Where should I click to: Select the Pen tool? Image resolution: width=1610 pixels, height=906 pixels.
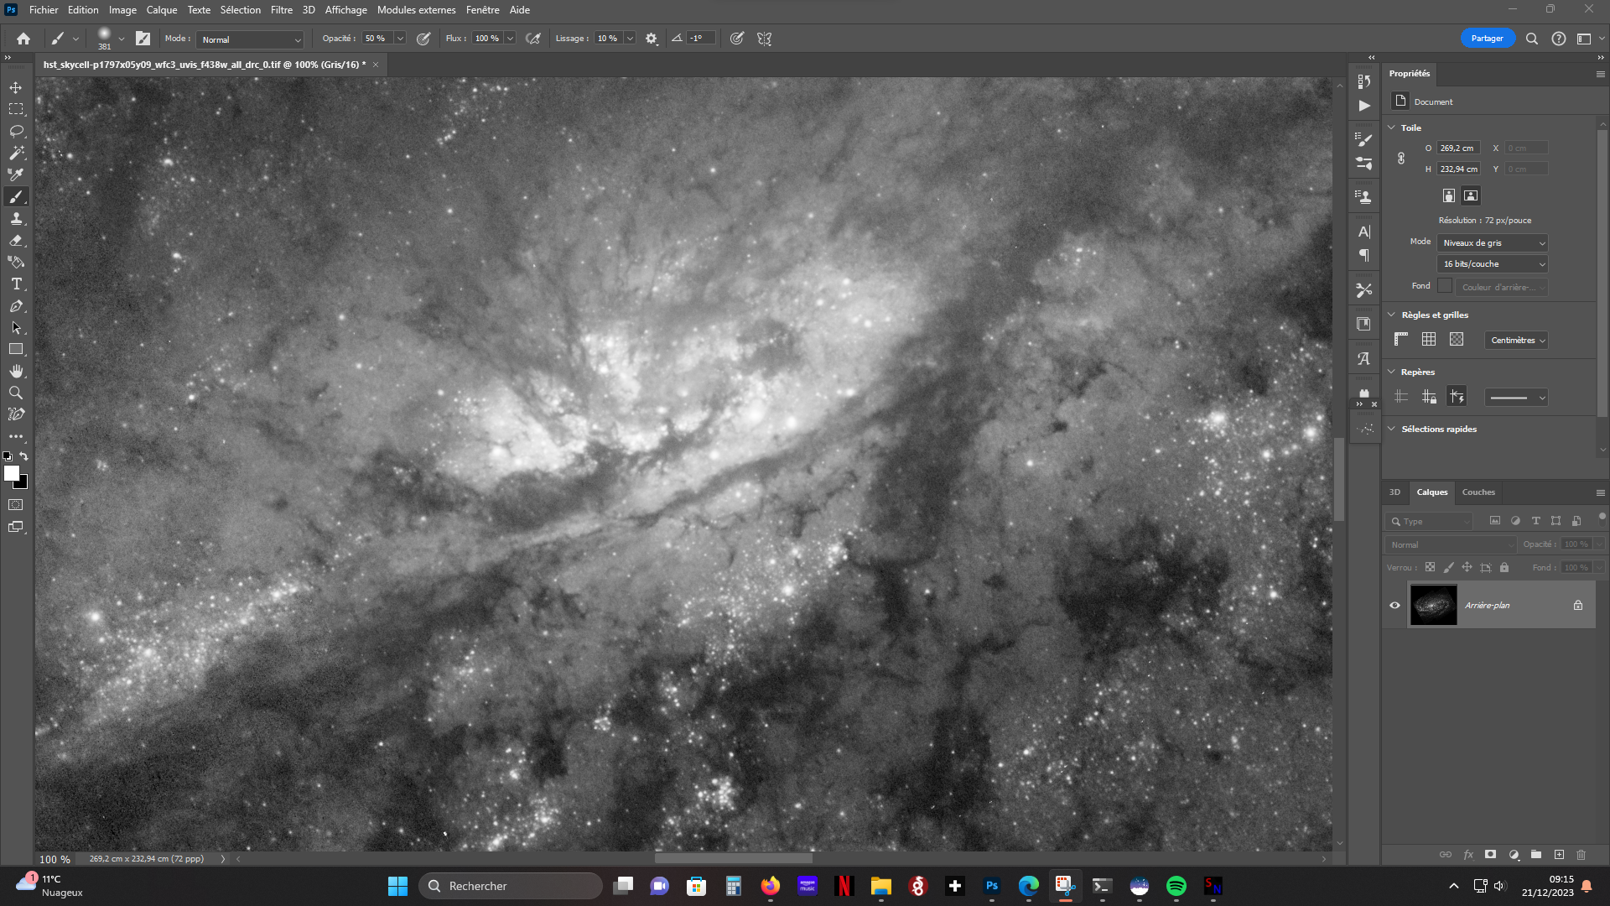[x=16, y=306]
